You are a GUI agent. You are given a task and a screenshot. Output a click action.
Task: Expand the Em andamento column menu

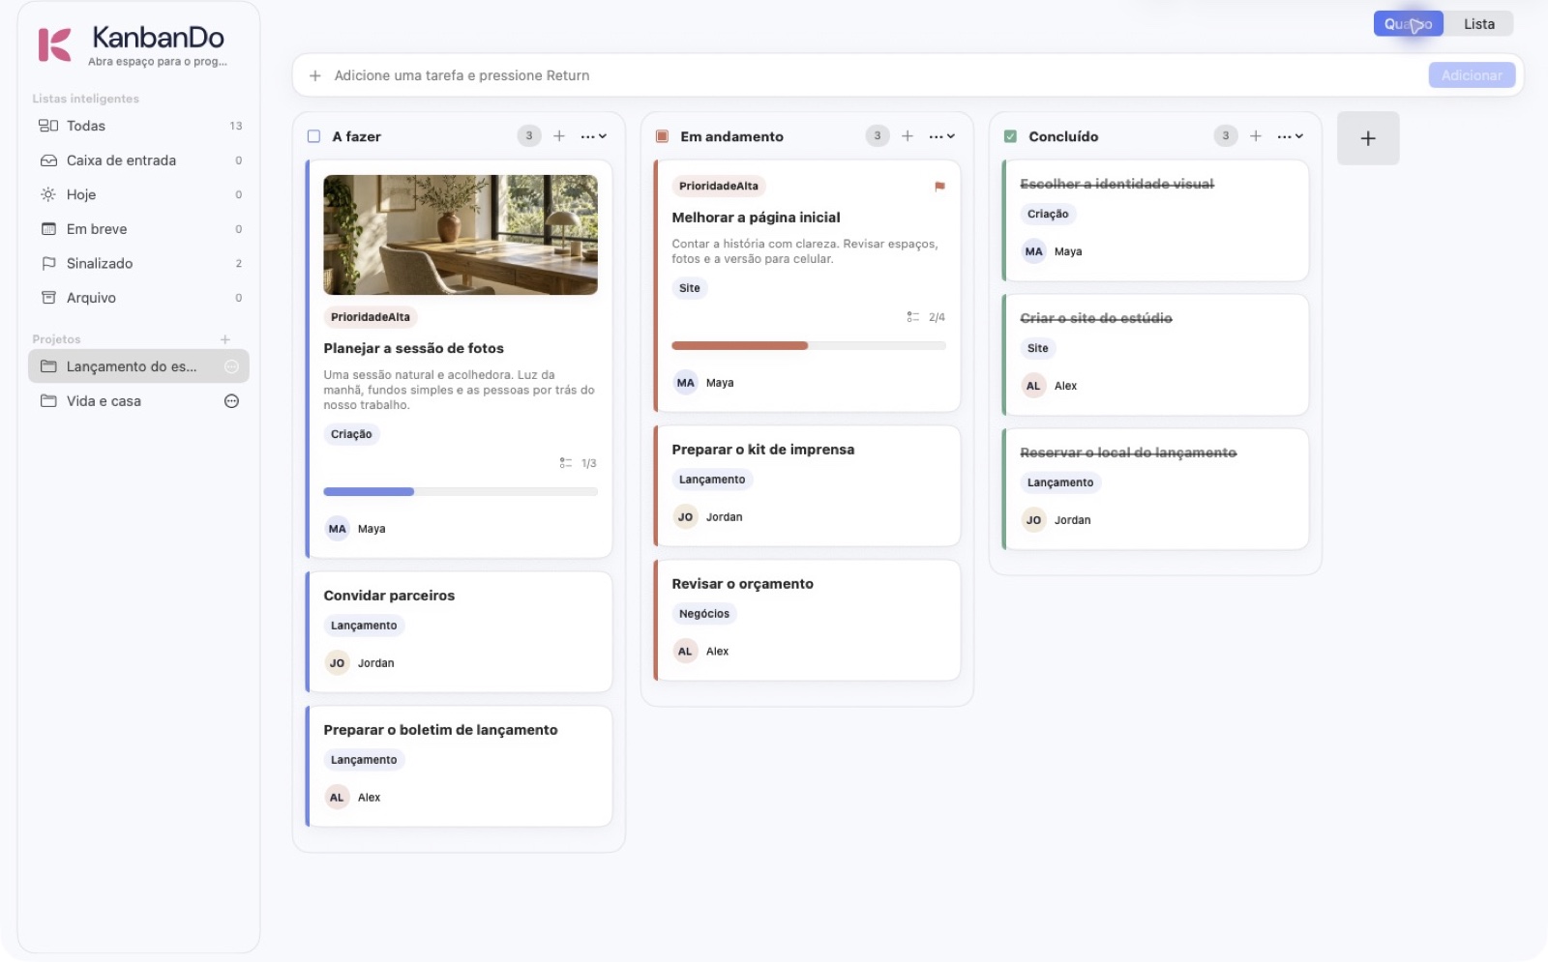(942, 136)
